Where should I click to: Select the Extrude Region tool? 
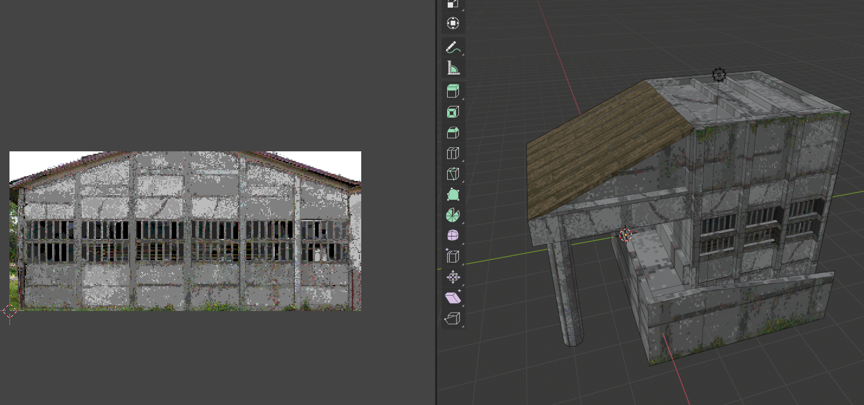tap(453, 91)
